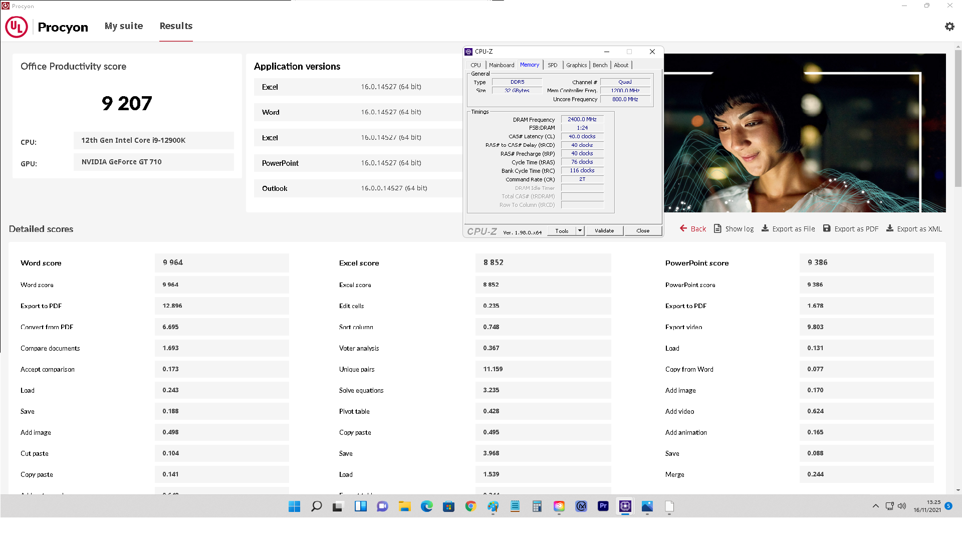Open the Paint icon on the taskbar
The height and width of the screenshot is (541, 962).
pyautogui.click(x=493, y=506)
